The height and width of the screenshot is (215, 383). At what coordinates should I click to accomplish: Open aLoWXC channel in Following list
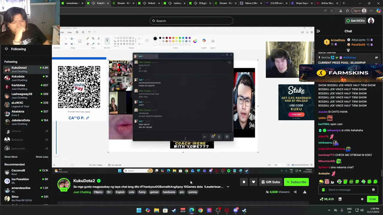26,105
